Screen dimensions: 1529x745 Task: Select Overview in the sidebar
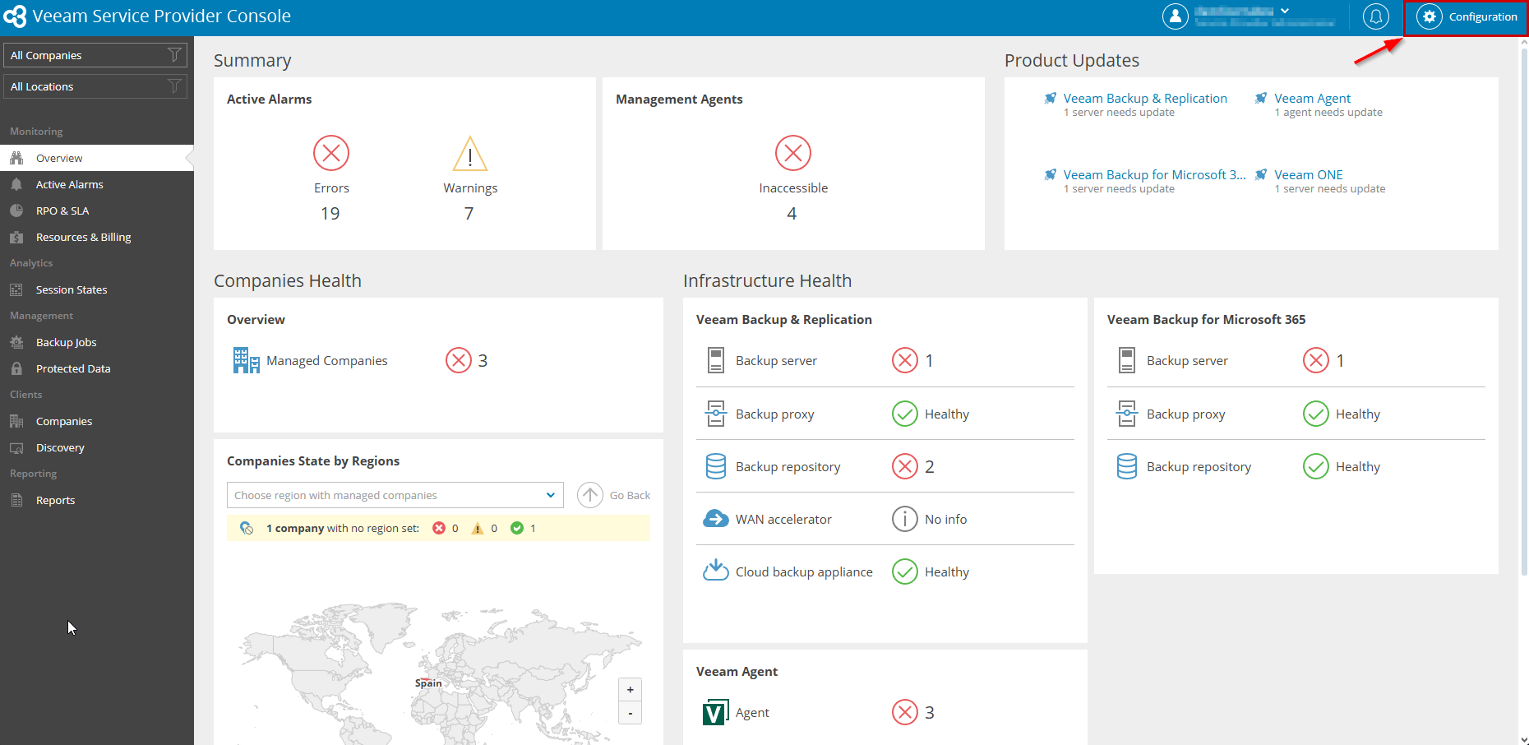[97, 158]
